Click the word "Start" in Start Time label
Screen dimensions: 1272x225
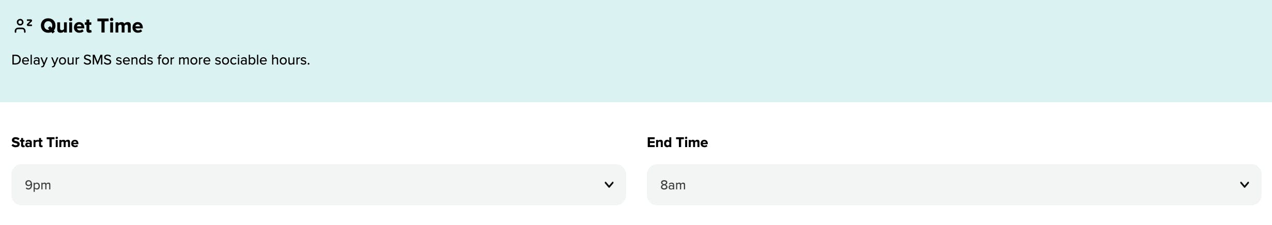pyautogui.click(x=27, y=142)
